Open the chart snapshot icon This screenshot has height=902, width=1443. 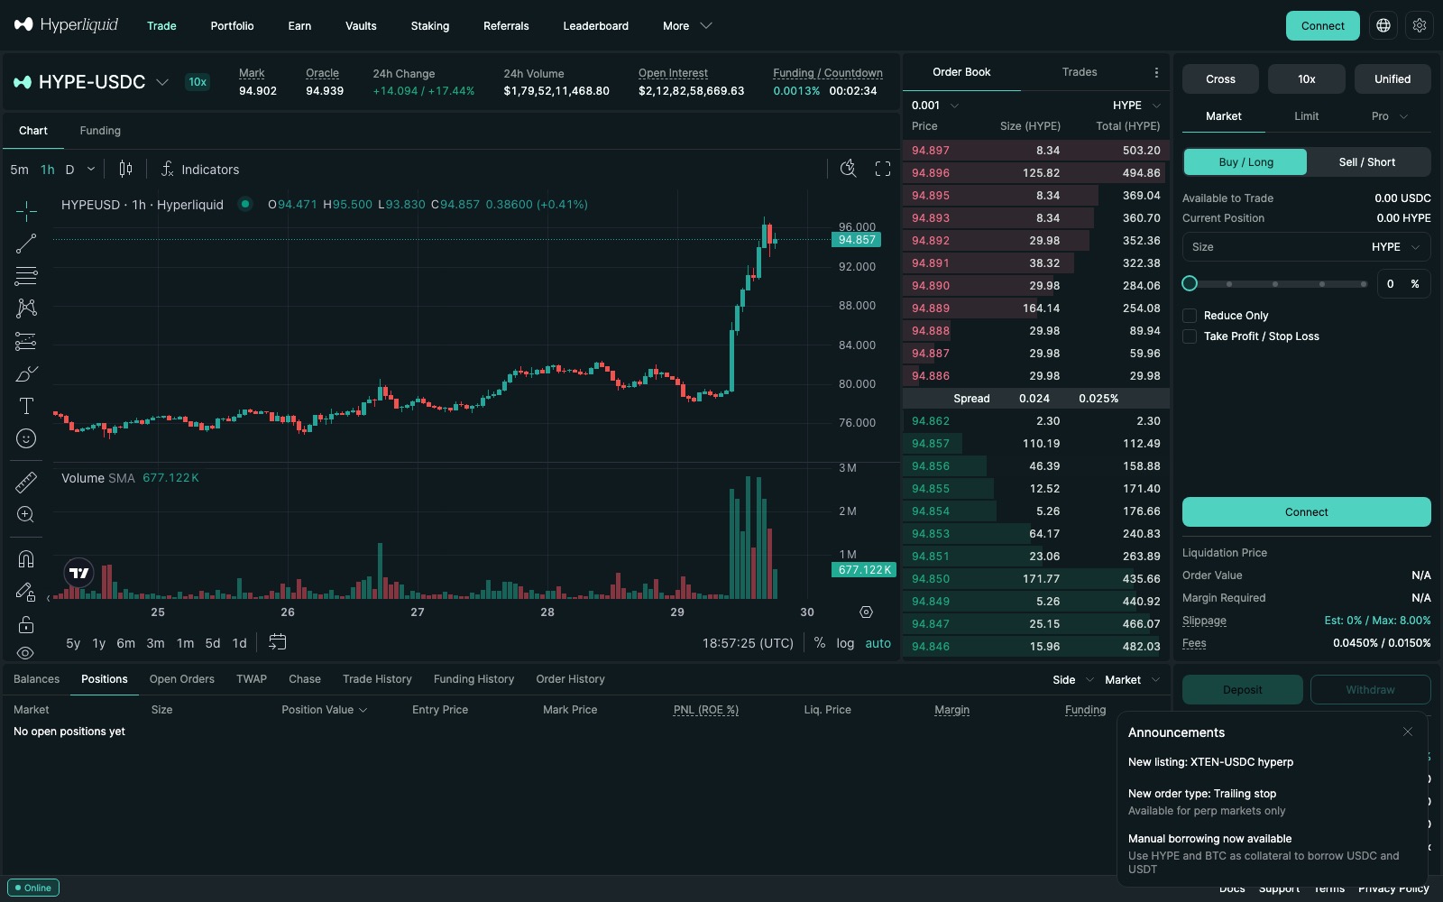848,169
